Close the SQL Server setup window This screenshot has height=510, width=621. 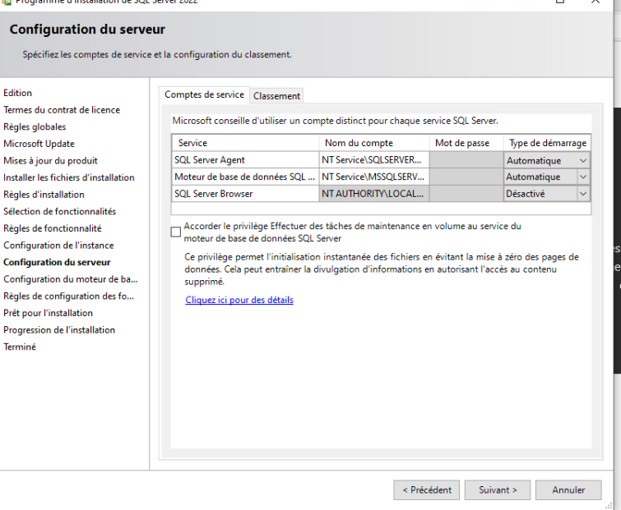pyautogui.click(x=596, y=2)
